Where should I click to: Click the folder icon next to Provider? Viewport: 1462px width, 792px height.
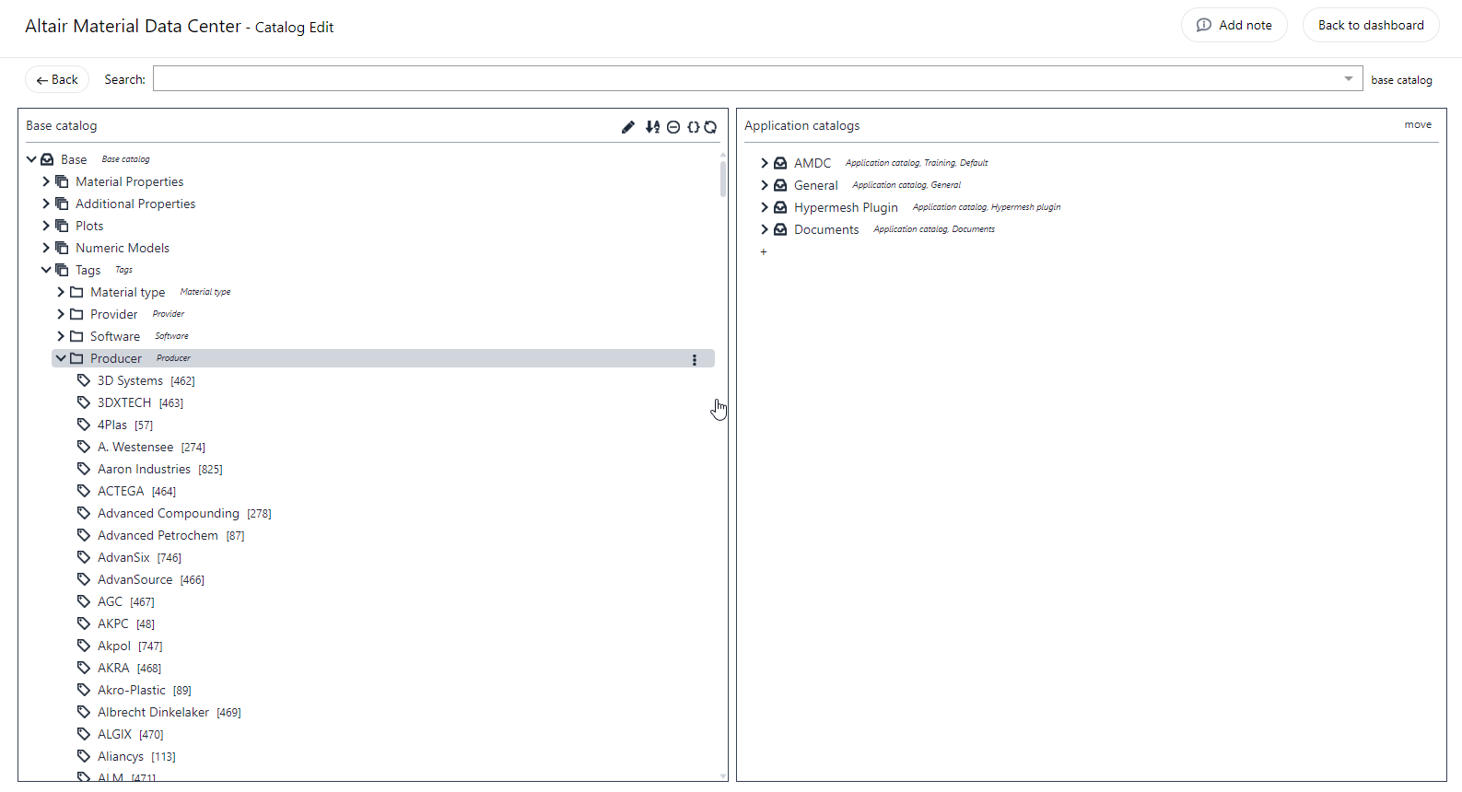point(76,314)
